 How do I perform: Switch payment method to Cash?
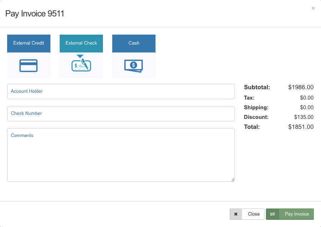[134, 43]
